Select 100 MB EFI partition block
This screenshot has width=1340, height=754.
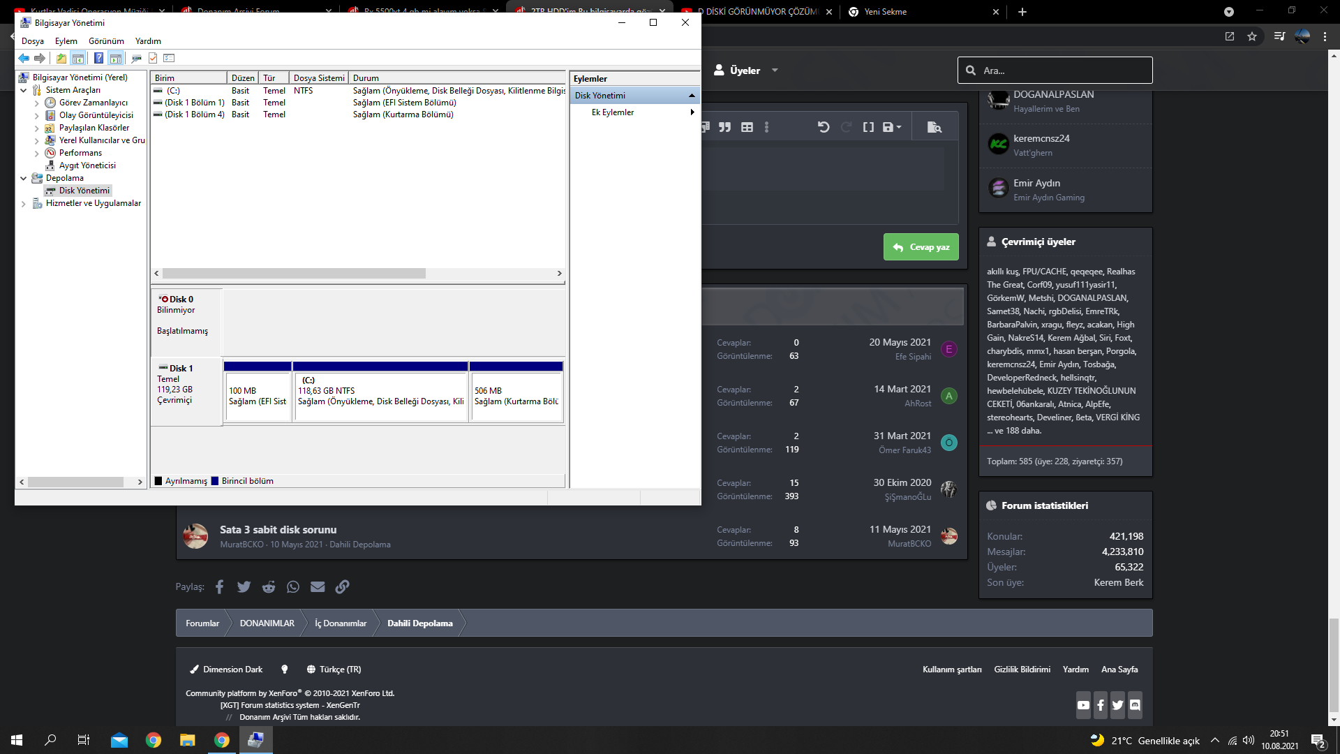tap(258, 395)
